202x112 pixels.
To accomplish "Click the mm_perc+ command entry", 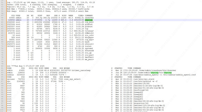I will point(89,59).
